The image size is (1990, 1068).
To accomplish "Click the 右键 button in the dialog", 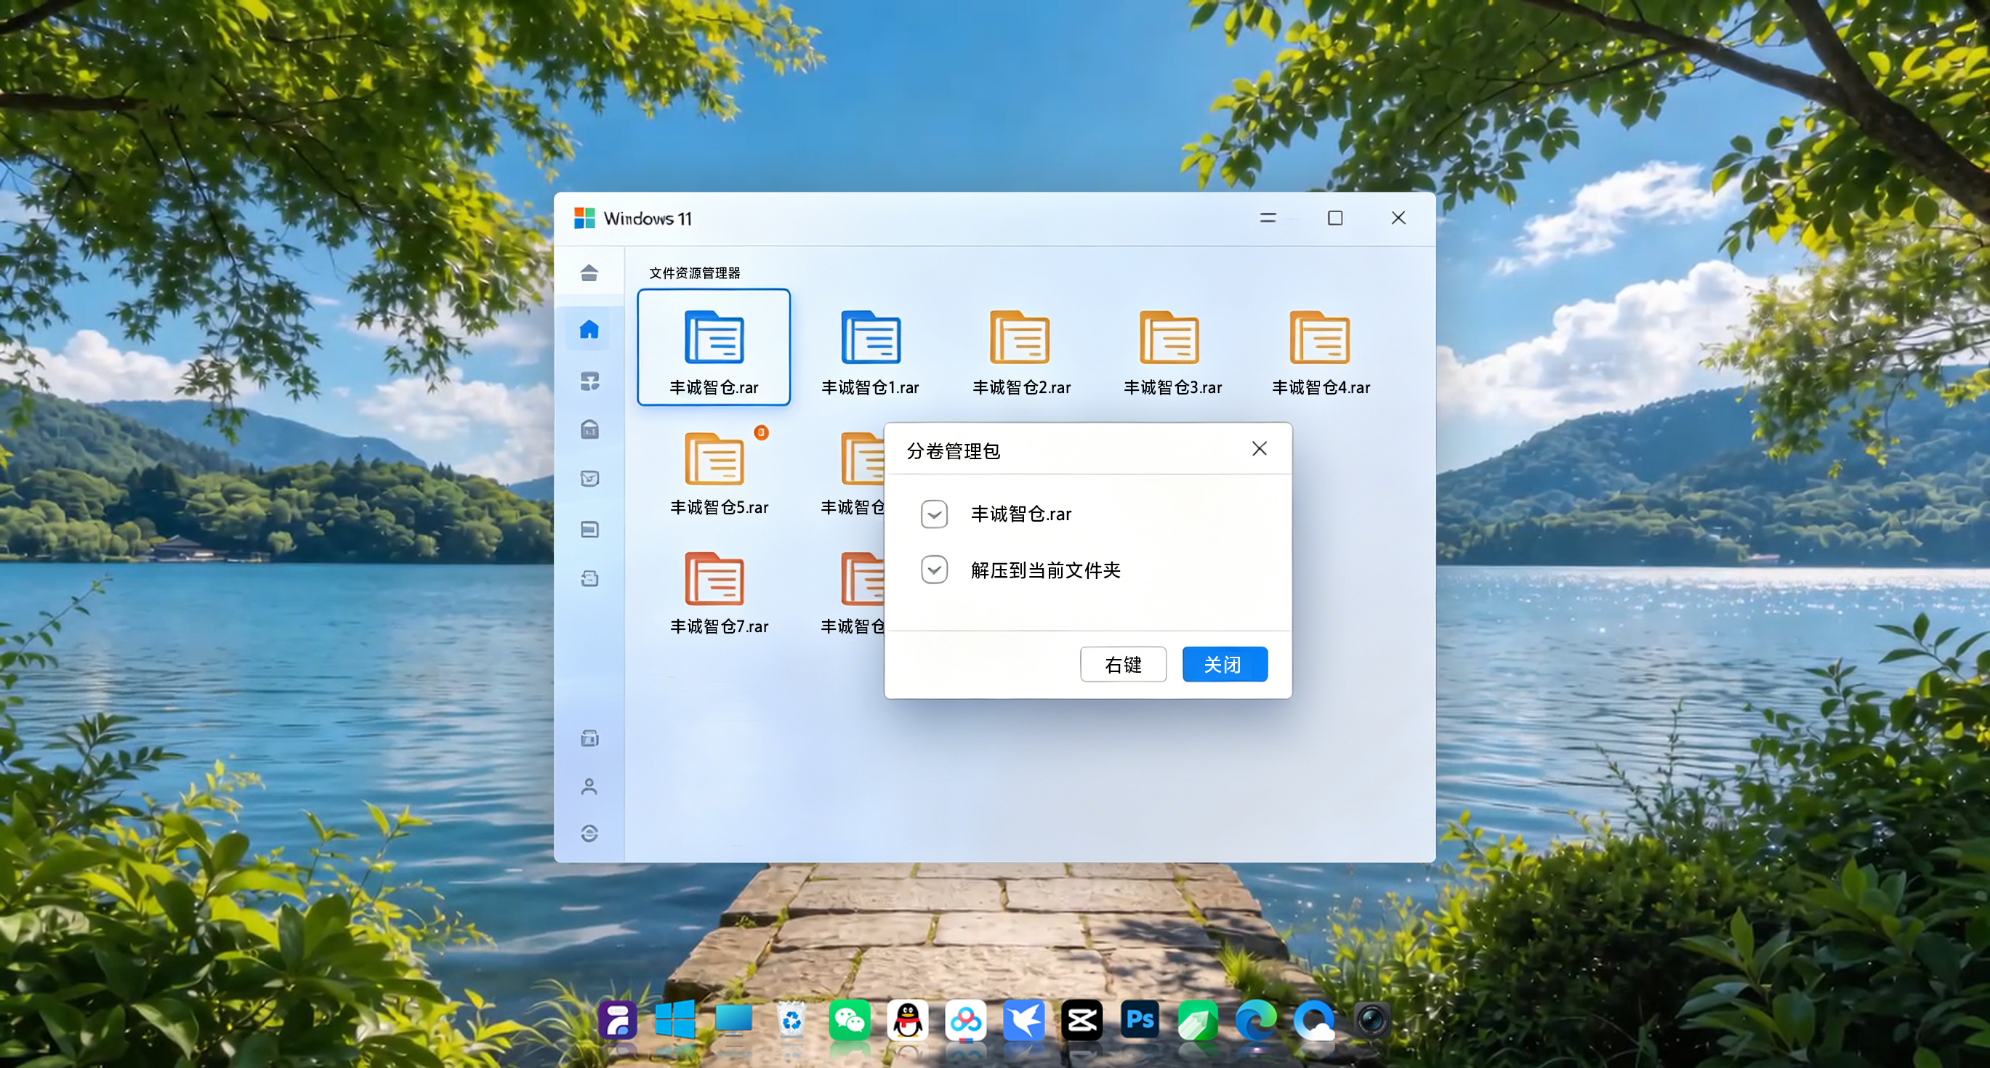I will point(1122,664).
